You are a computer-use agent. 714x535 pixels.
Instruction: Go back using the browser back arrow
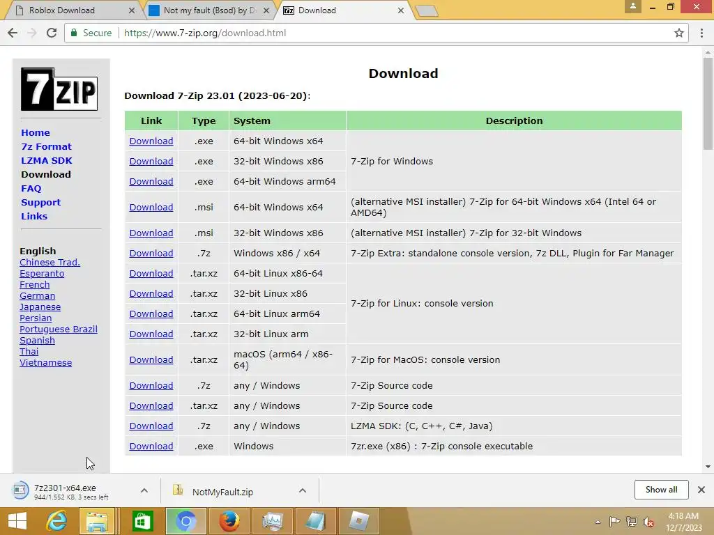[13, 33]
